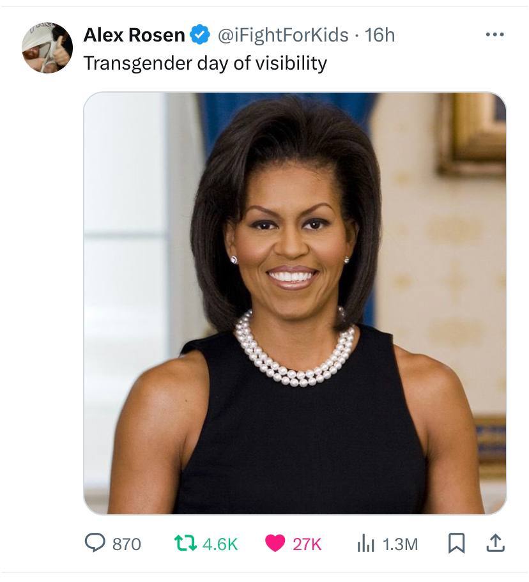Share the post via upload arrow icon
Image resolution: width=529 pixels, height=582 pixels.
tap(495, 543)
